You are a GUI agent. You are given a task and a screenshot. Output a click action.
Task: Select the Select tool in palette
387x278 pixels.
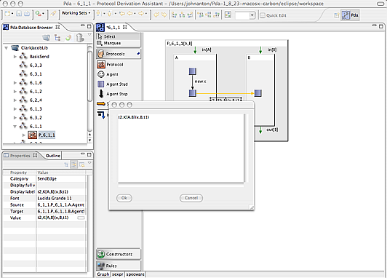point(119,36)
